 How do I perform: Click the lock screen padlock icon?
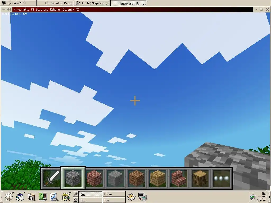pos(75,200)
